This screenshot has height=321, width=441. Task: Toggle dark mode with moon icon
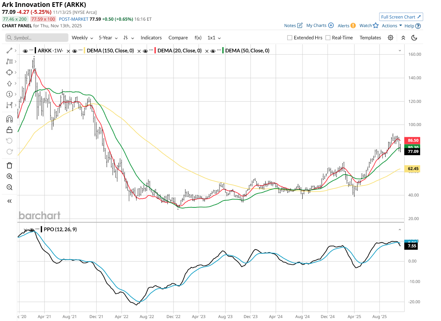tap(414, 38)
